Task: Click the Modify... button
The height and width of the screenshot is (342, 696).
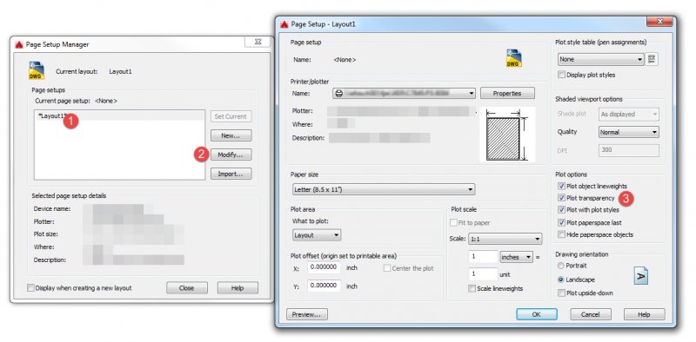Action: (x=231, y=155)
